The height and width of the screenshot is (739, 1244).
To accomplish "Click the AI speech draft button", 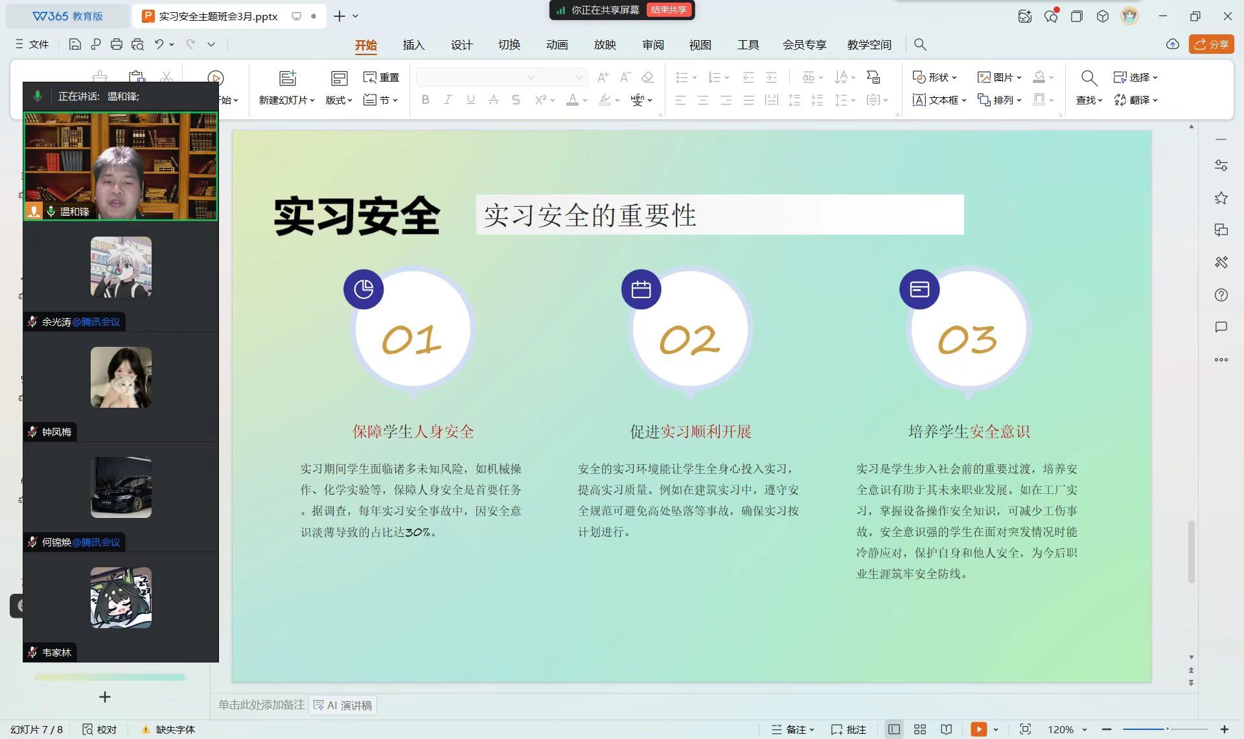I will (x=343, y=705).
